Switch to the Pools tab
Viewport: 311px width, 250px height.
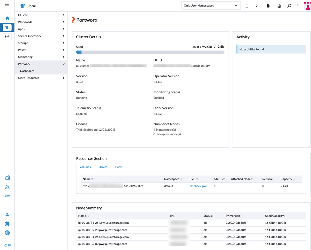(119, 167)
